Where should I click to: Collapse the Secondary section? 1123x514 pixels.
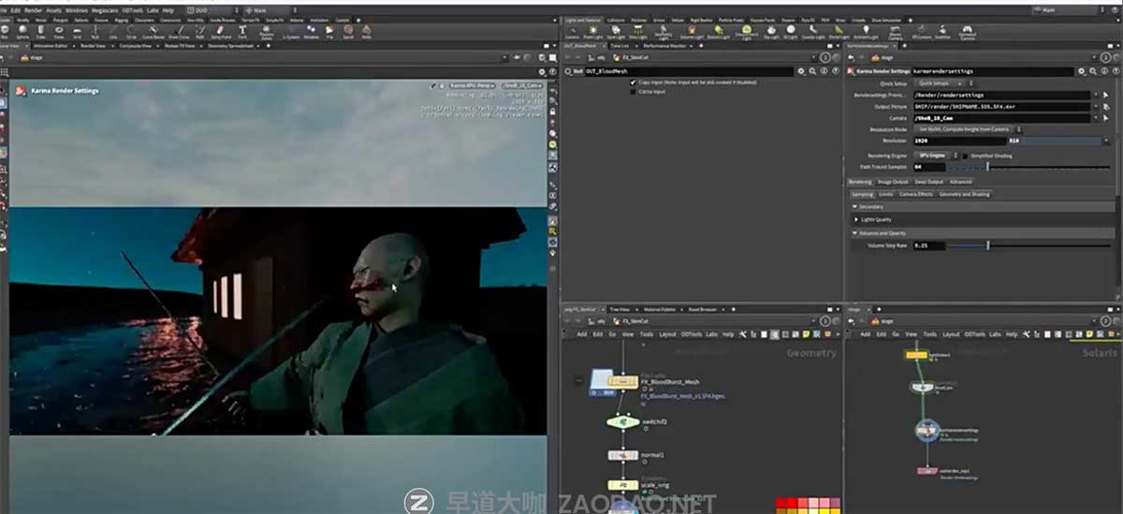(854, 207)
